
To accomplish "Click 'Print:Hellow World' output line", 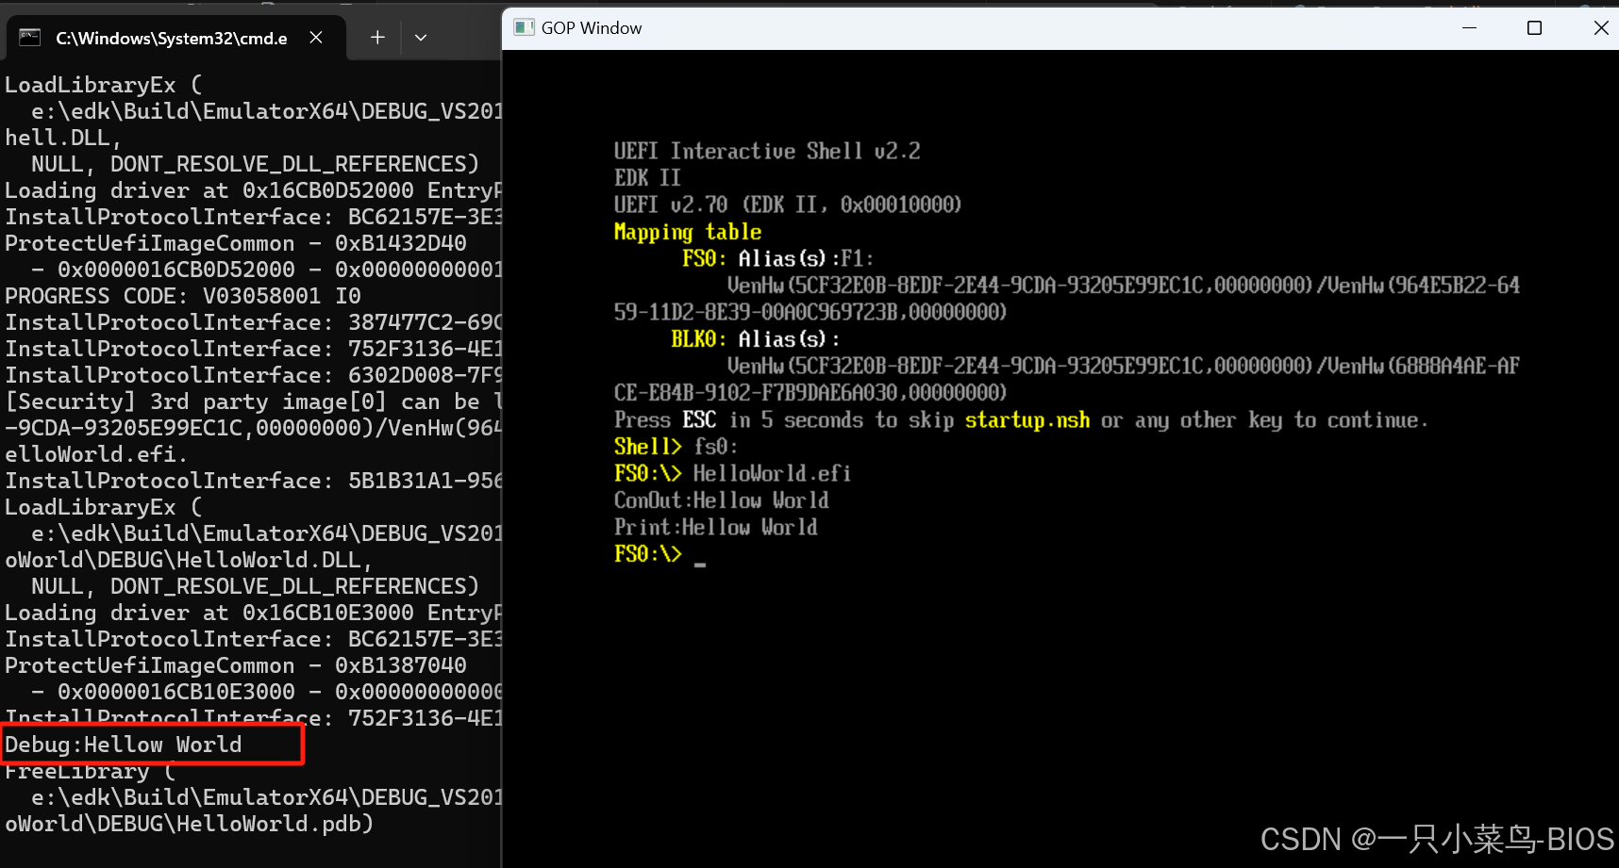I will [716, 527].
